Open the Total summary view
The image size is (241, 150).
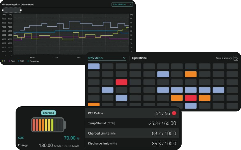pyautogui.click(x=224, y=58)
